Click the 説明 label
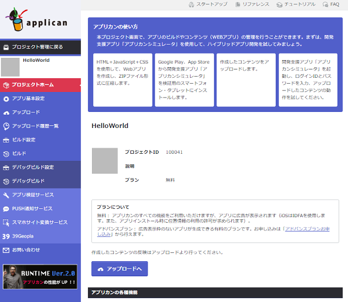348x302 pixels. pos(129,166)
